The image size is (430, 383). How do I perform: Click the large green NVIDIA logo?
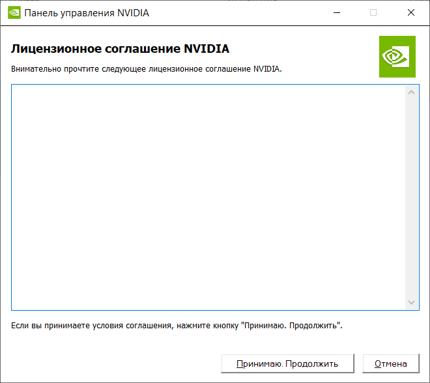(x=397, y=57)
